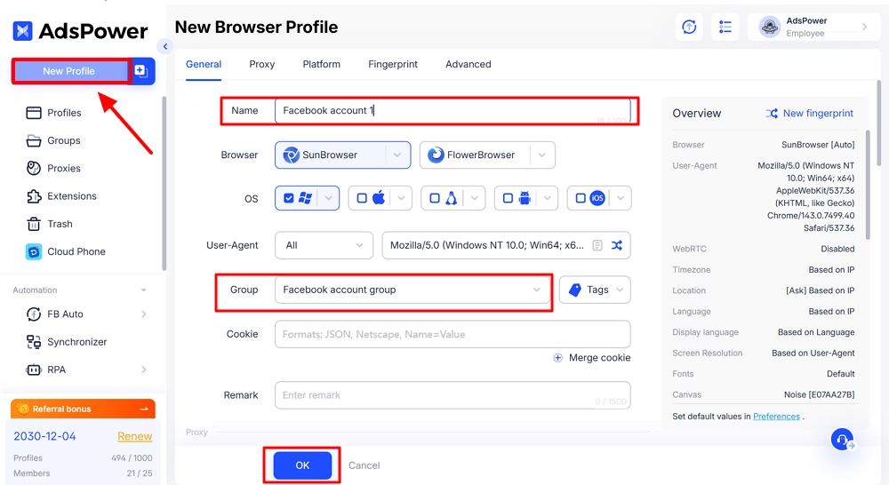Open Cloud Phone in the sidebar
The image size is (889, 485).
tap(65, 251)
